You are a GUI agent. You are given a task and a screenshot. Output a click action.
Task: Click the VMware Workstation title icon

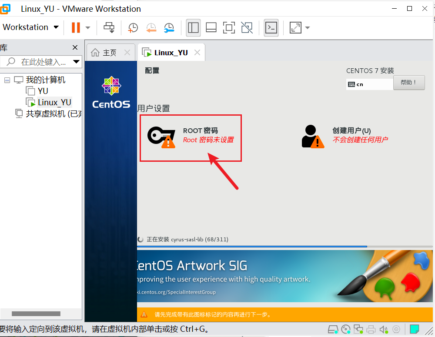point(5,9)
